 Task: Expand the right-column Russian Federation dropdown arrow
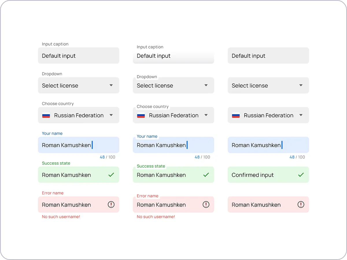point(301,115)
